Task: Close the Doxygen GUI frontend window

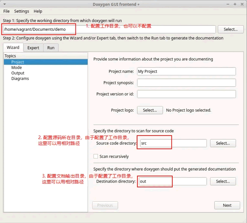Action: point(242,4)
